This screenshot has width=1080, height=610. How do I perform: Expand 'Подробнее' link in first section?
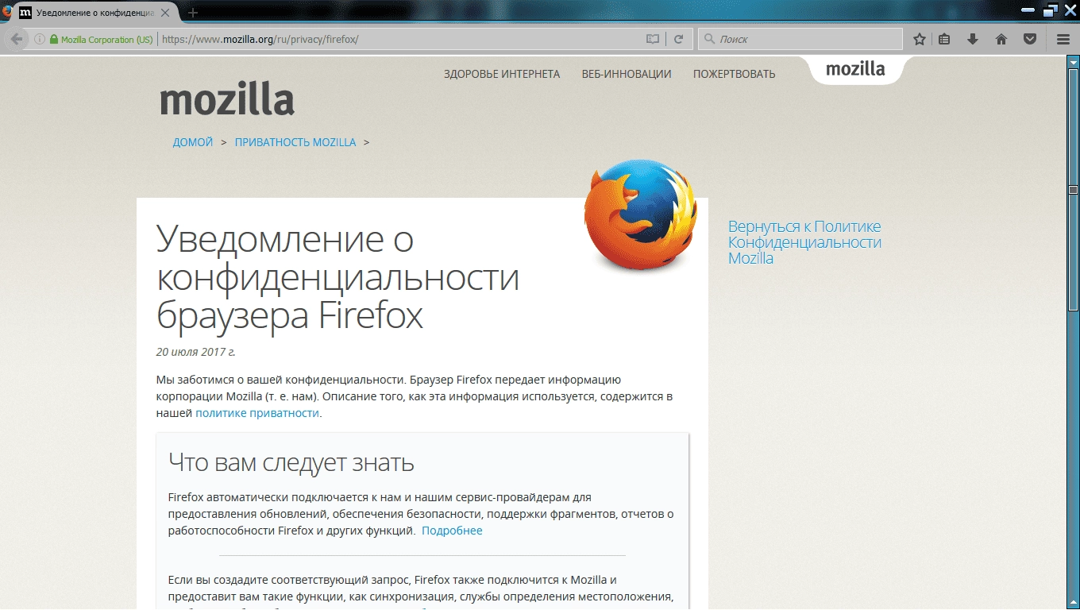(452, 531)
